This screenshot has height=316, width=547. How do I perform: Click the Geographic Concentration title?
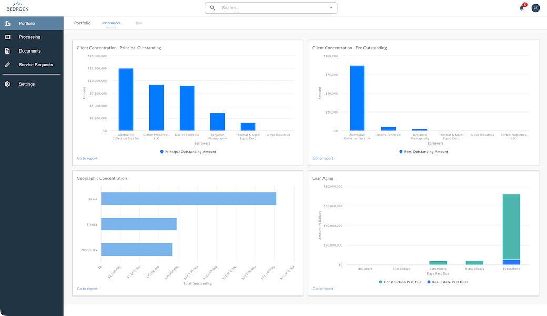102,178
